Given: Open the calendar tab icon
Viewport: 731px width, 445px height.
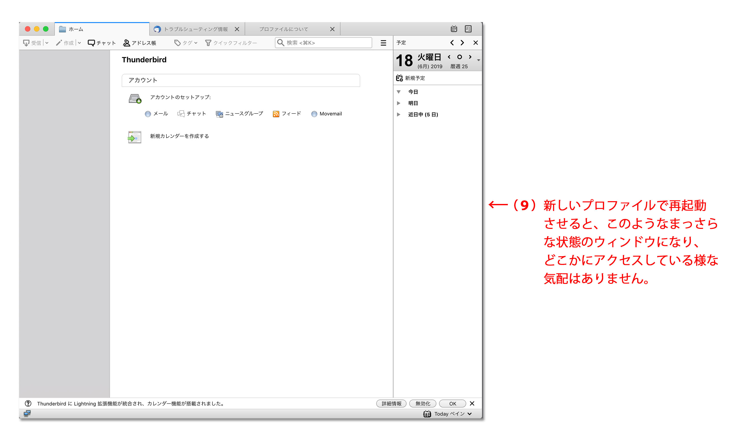Looking at the screenshot, I should point(454,29).
